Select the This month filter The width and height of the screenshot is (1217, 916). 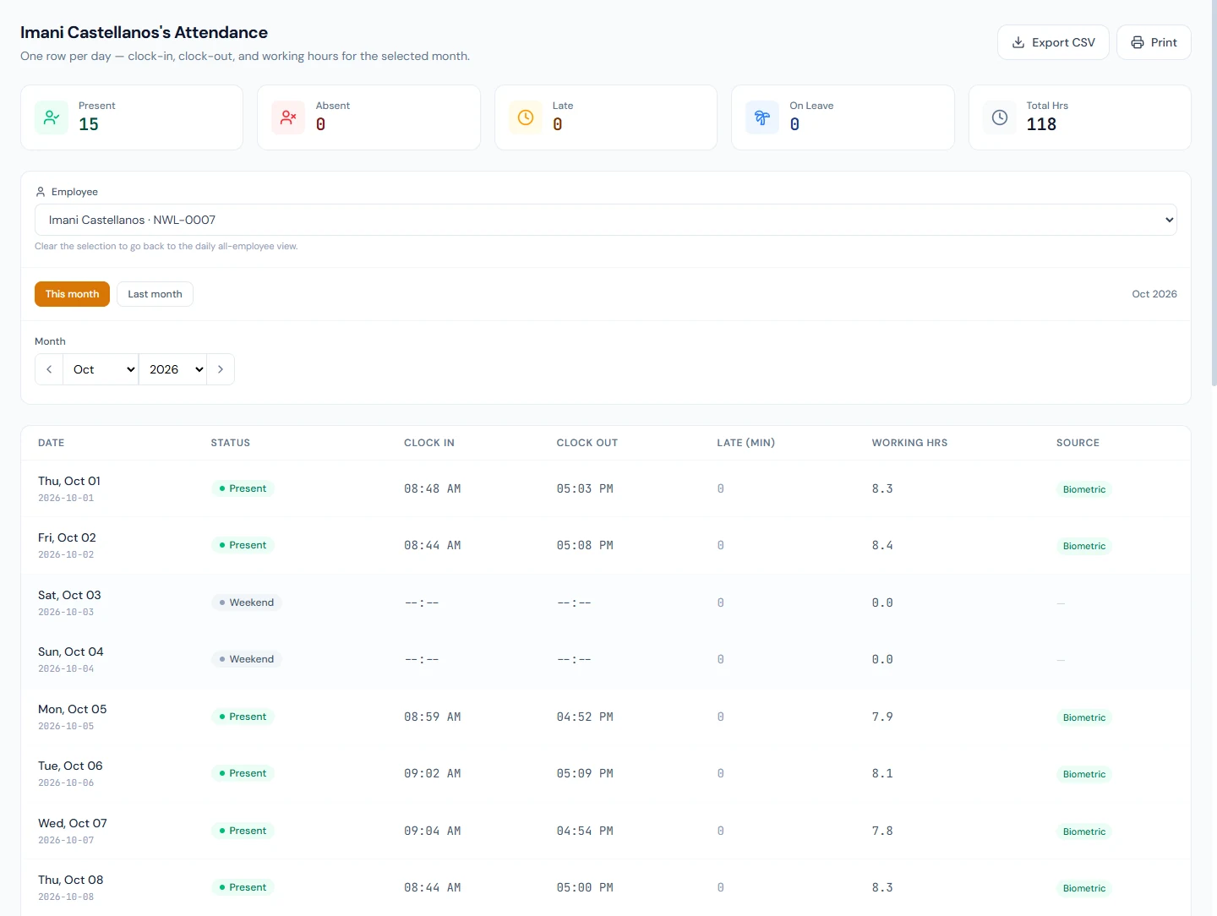pyautogui.click(x=72, y=294)
